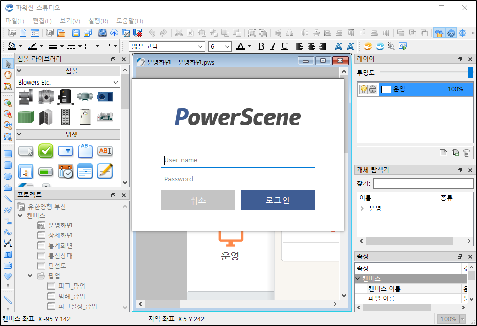
Task: Open the 보기(V) menu
Action: pyautogui.click(x=70, y=21)
